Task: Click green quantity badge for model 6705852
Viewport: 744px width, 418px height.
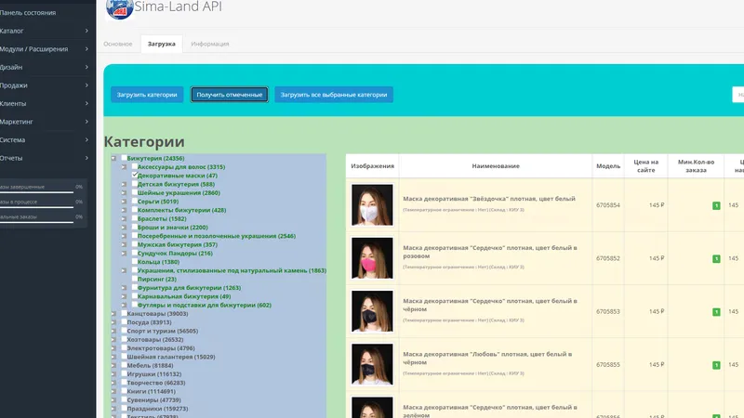Action: click(716, 258)
